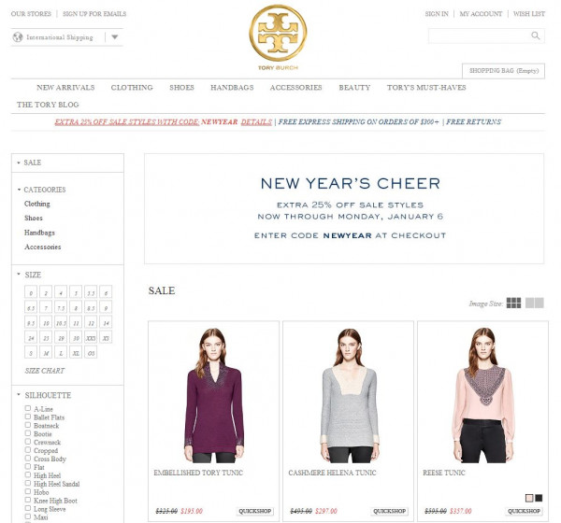Image resolution: width=561 pixels, height=523 pixels.
Task: Collapse the Categories filter section
Action: click(19, 190)
